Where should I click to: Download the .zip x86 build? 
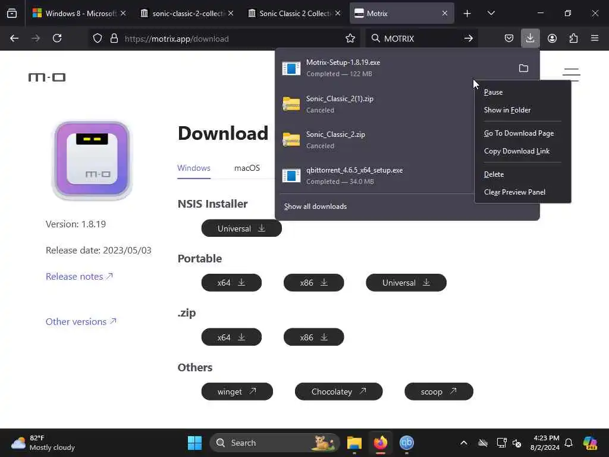[314, 337]
